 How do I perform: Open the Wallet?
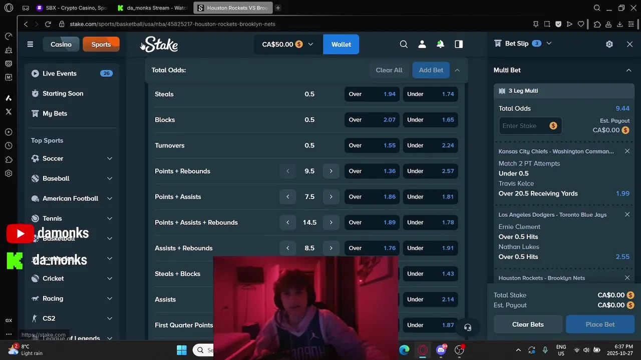341,44
